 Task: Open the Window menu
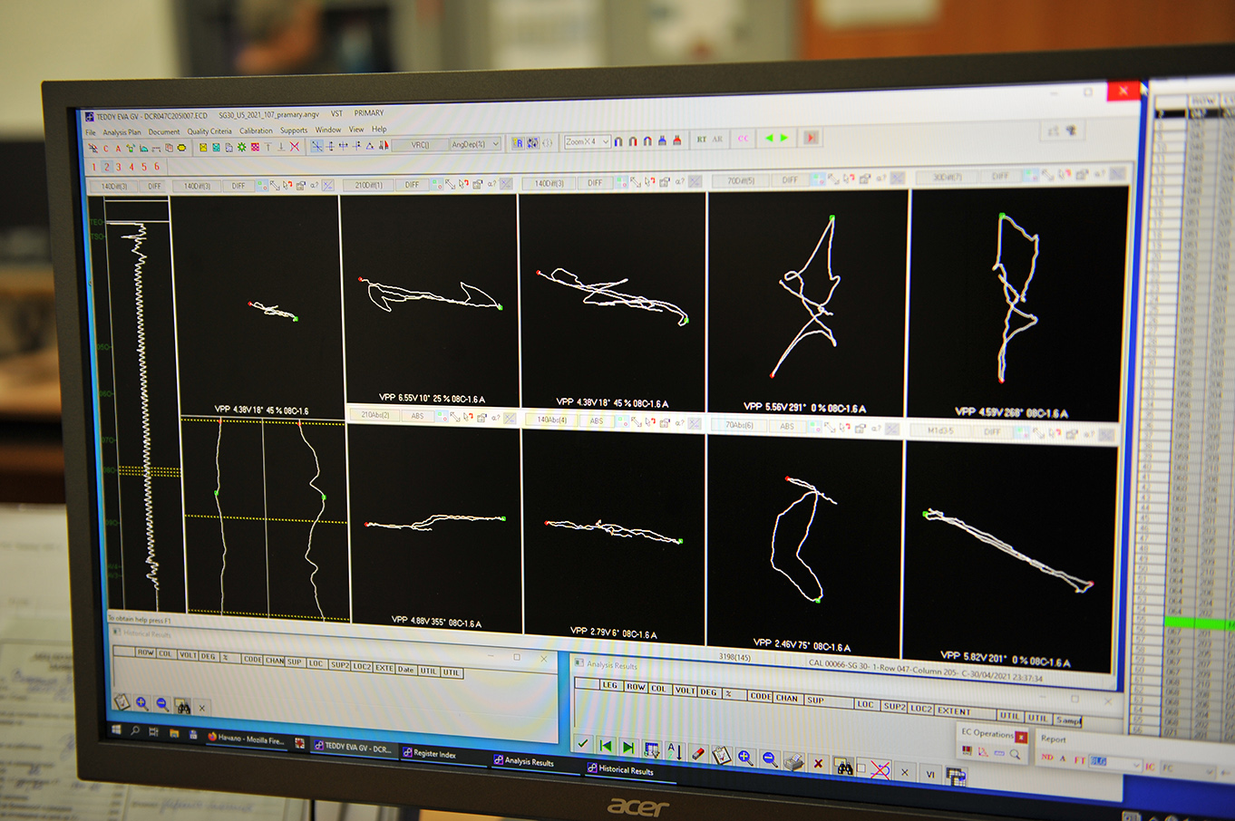(x=328, y=130)
